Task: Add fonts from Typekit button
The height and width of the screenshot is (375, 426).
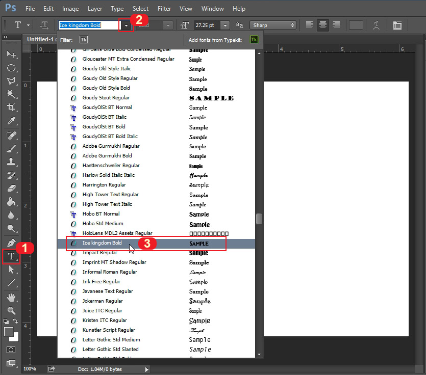Action: tap(254, 40)
